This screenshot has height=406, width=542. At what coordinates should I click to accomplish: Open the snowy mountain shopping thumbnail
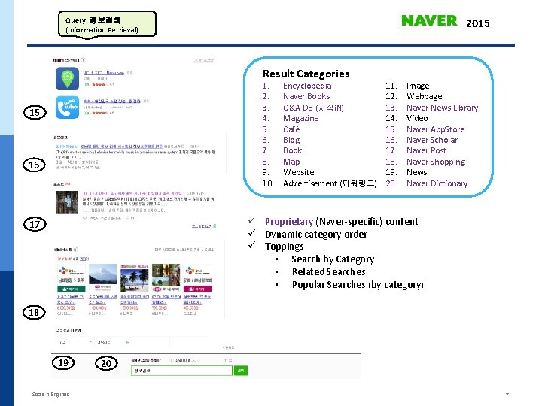(x=103, y=278)
